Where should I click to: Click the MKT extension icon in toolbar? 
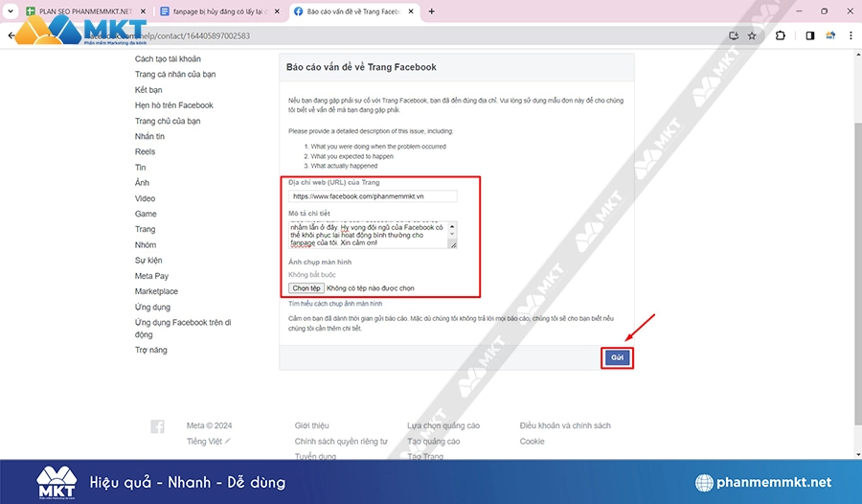[830, 35]
